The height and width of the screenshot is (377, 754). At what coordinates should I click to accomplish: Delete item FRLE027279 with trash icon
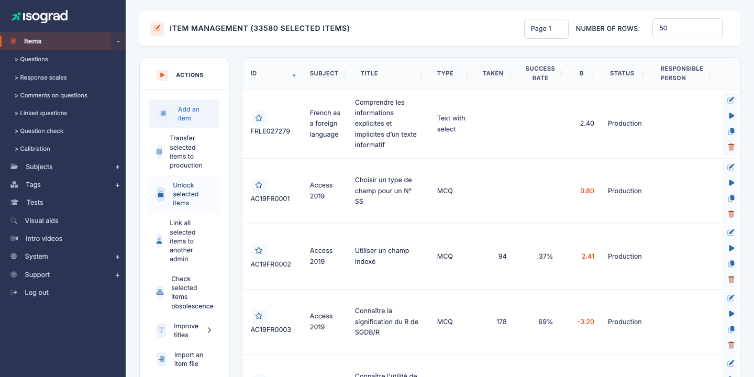click(731, 147)
